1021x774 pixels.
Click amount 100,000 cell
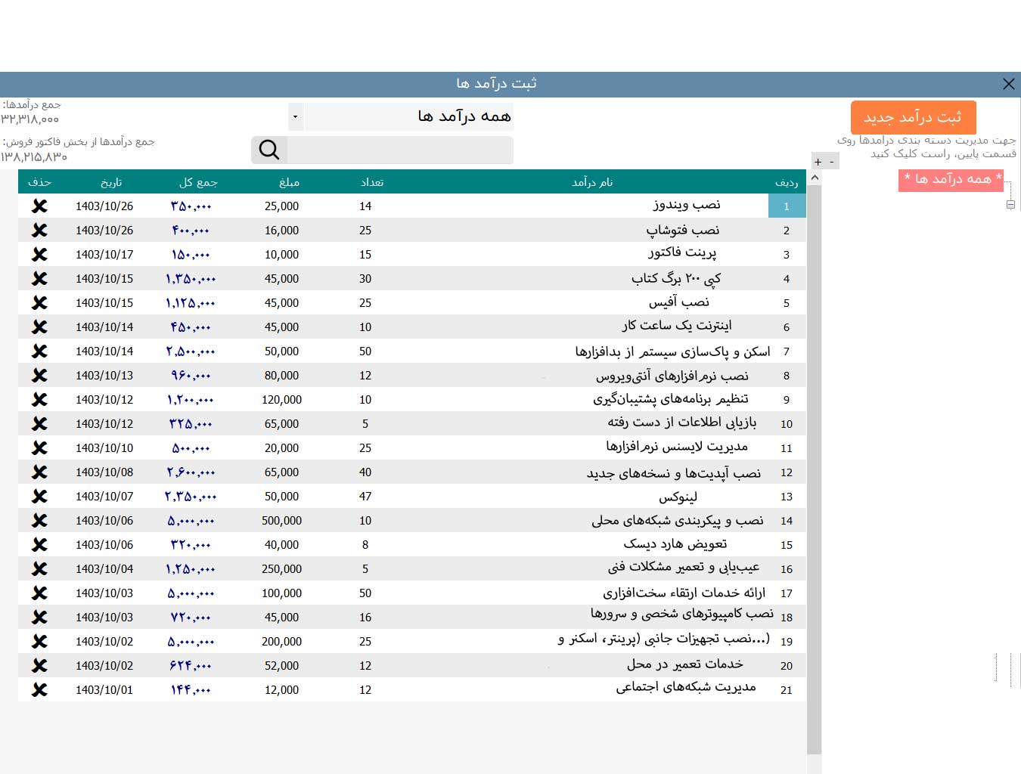(x=281, y=593)
